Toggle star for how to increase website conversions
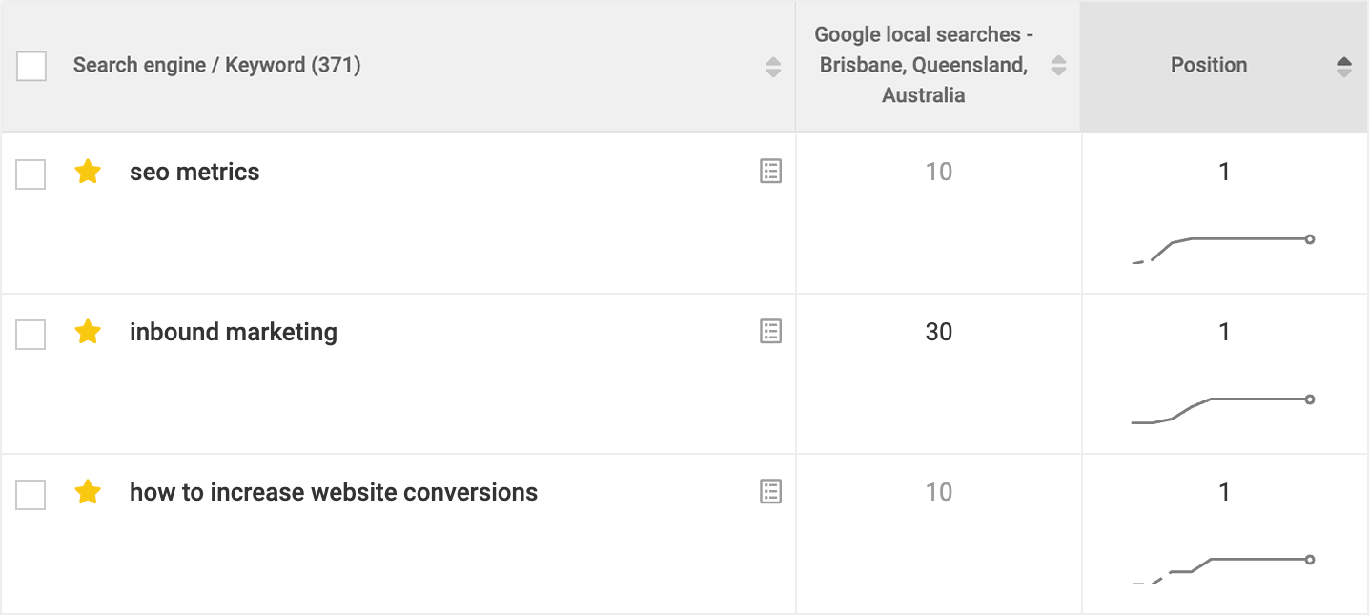 coord(88,492)
